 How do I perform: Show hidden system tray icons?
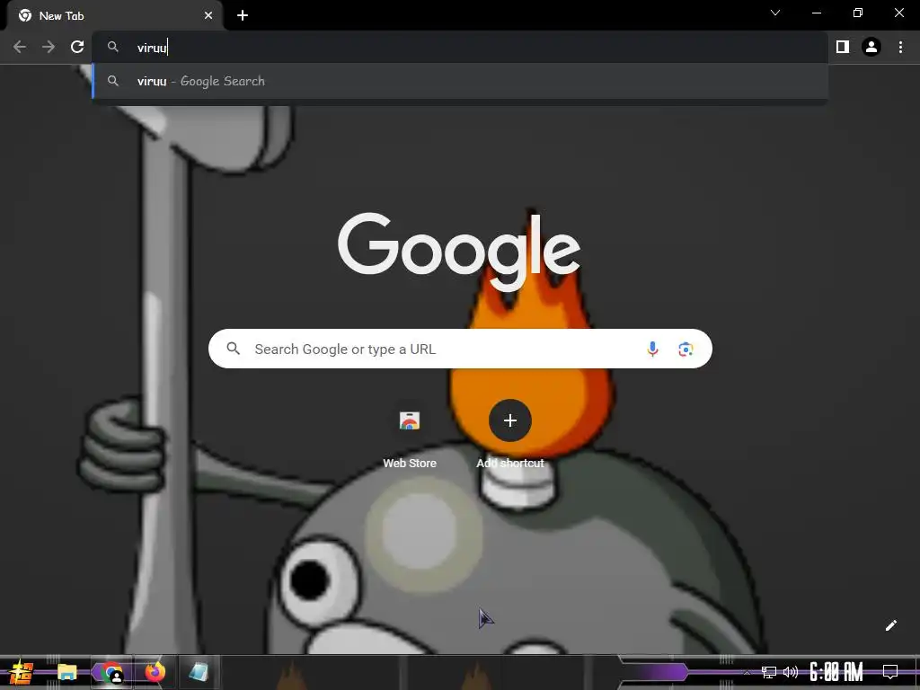[747, 672]
